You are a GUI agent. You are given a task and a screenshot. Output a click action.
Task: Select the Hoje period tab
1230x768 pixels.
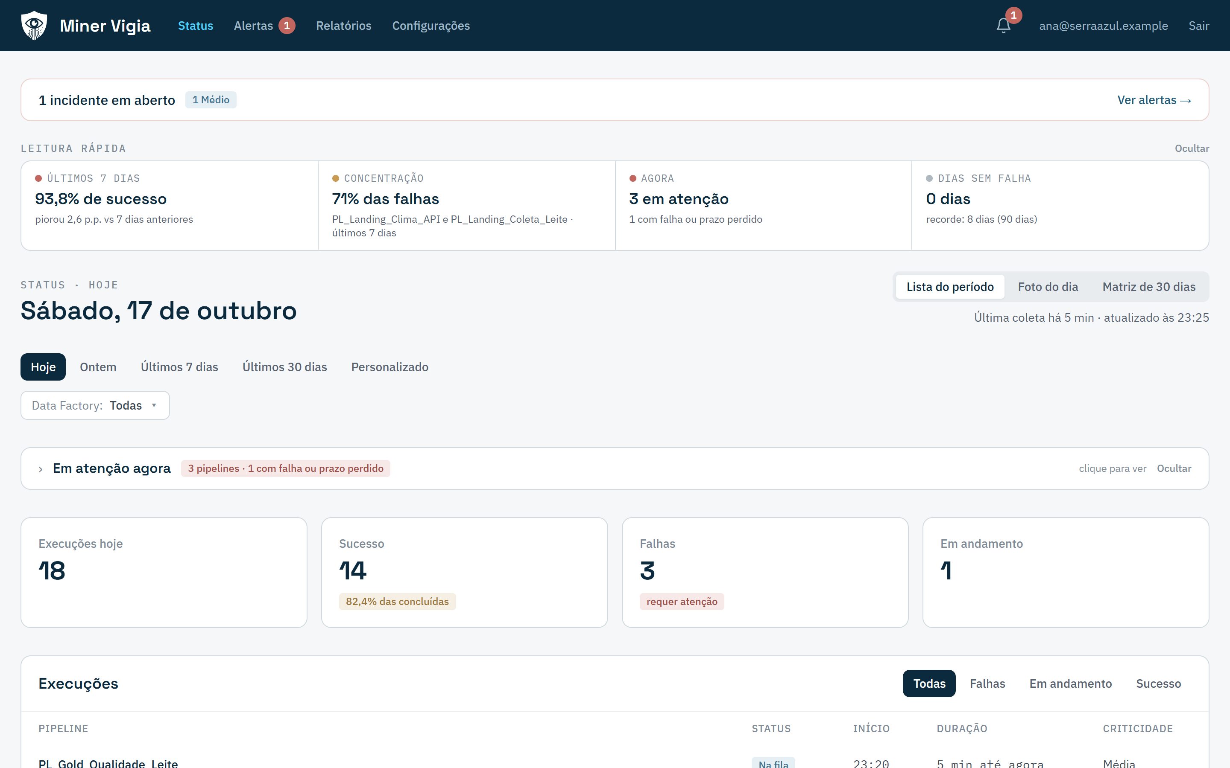coord(43,367)
